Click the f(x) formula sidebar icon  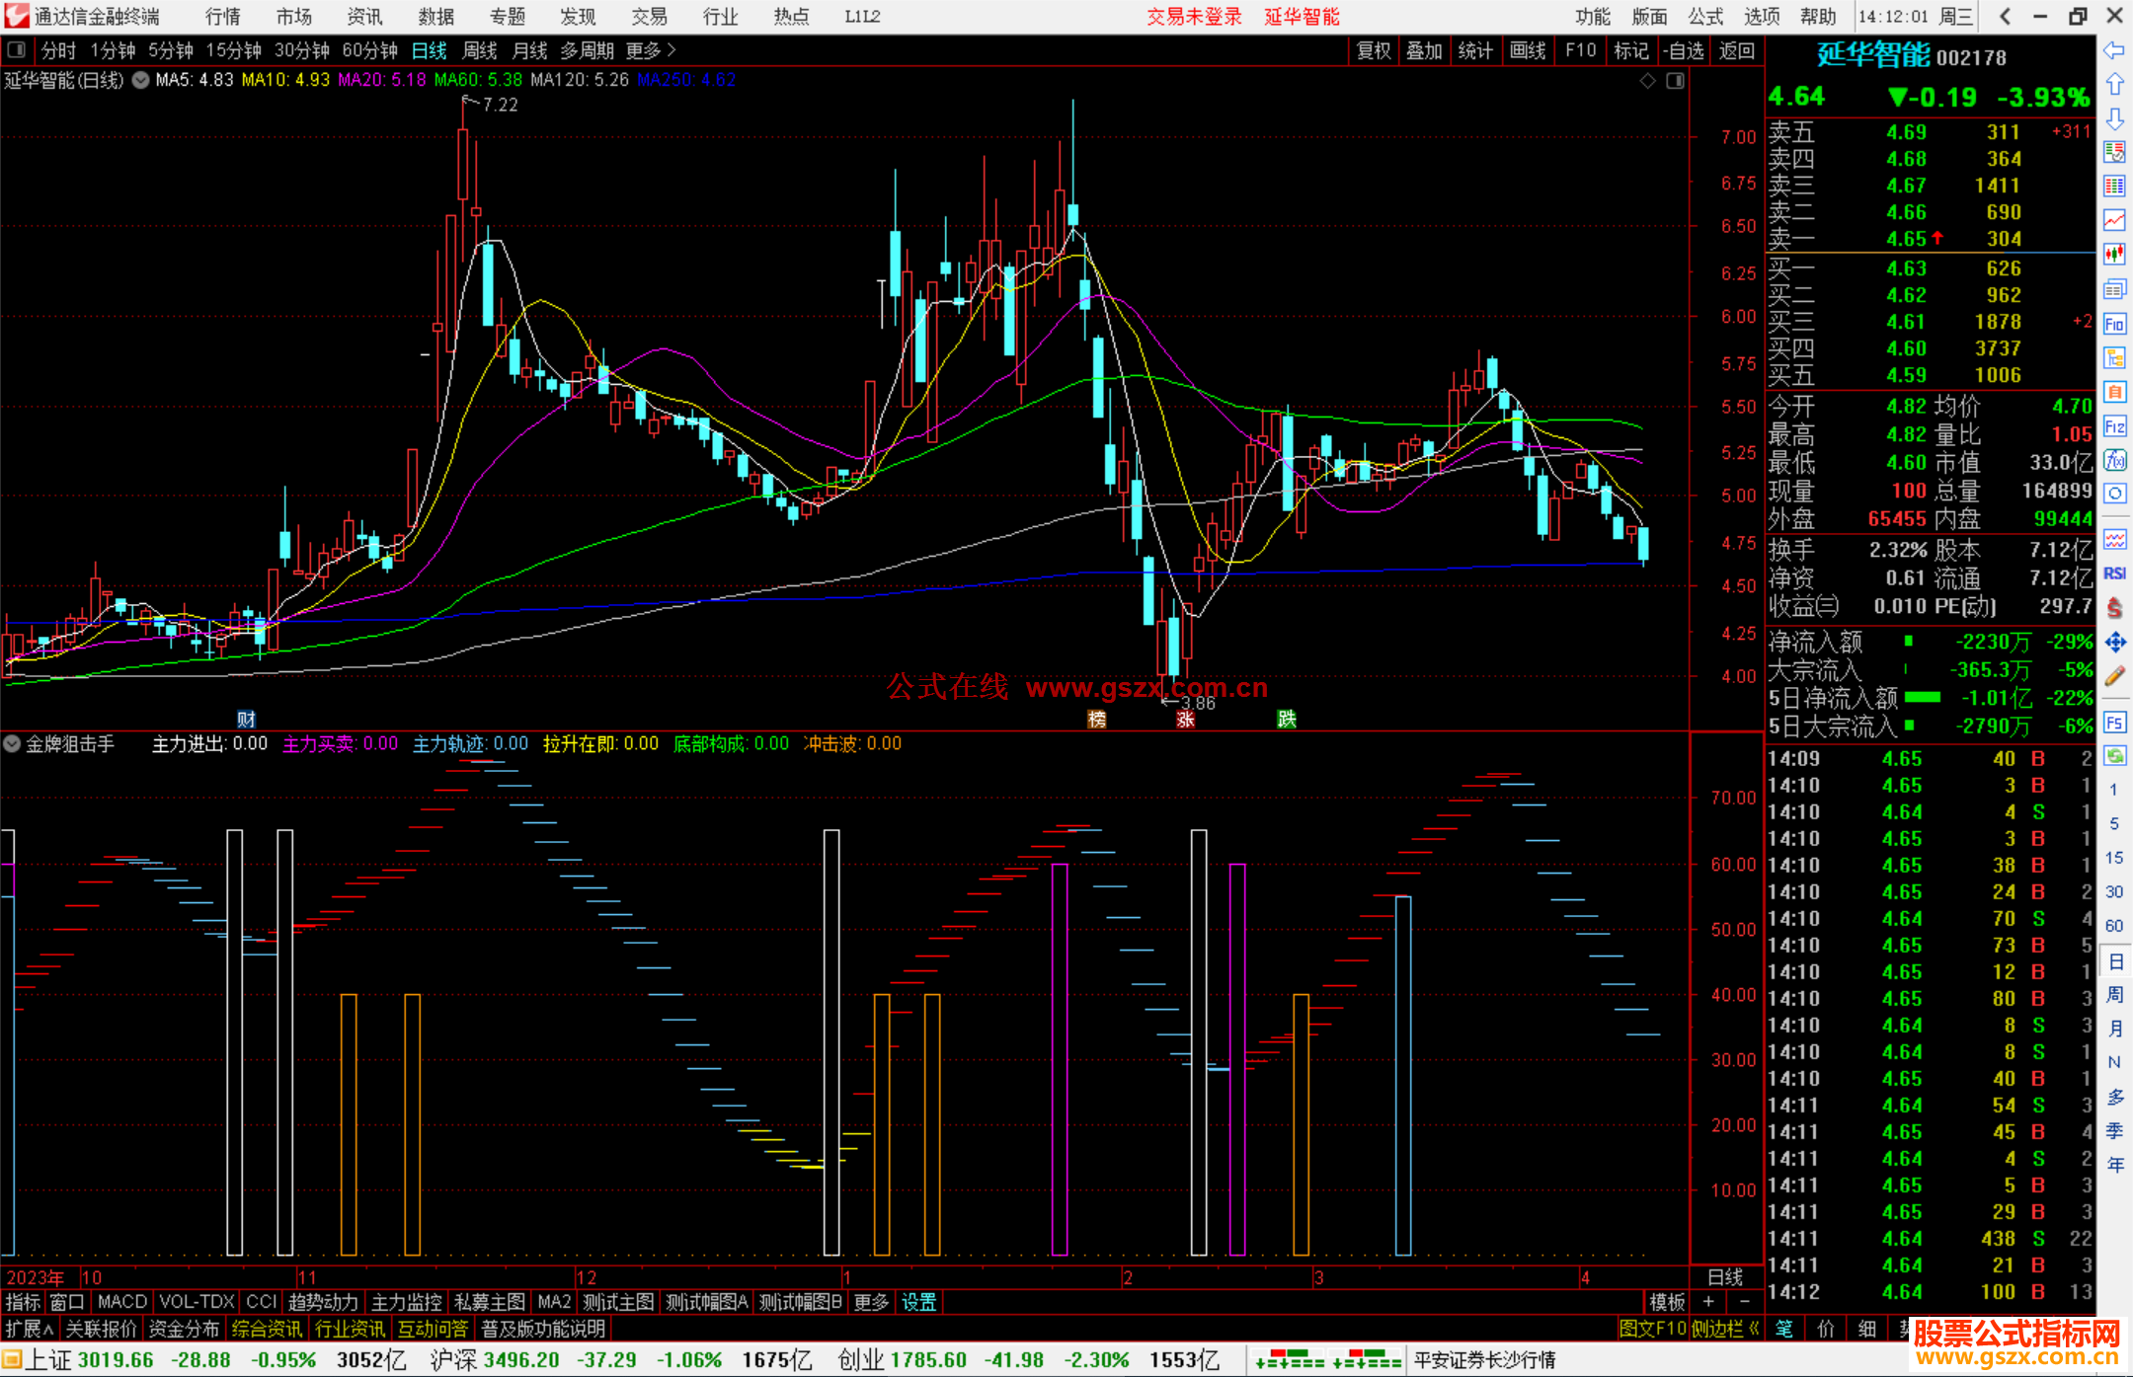2114,460
